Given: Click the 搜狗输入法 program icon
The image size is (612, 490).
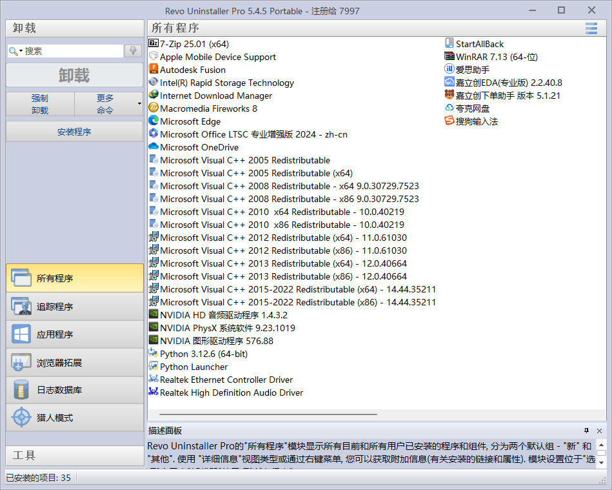Looking at the screenshot, I should pos(449,121).
